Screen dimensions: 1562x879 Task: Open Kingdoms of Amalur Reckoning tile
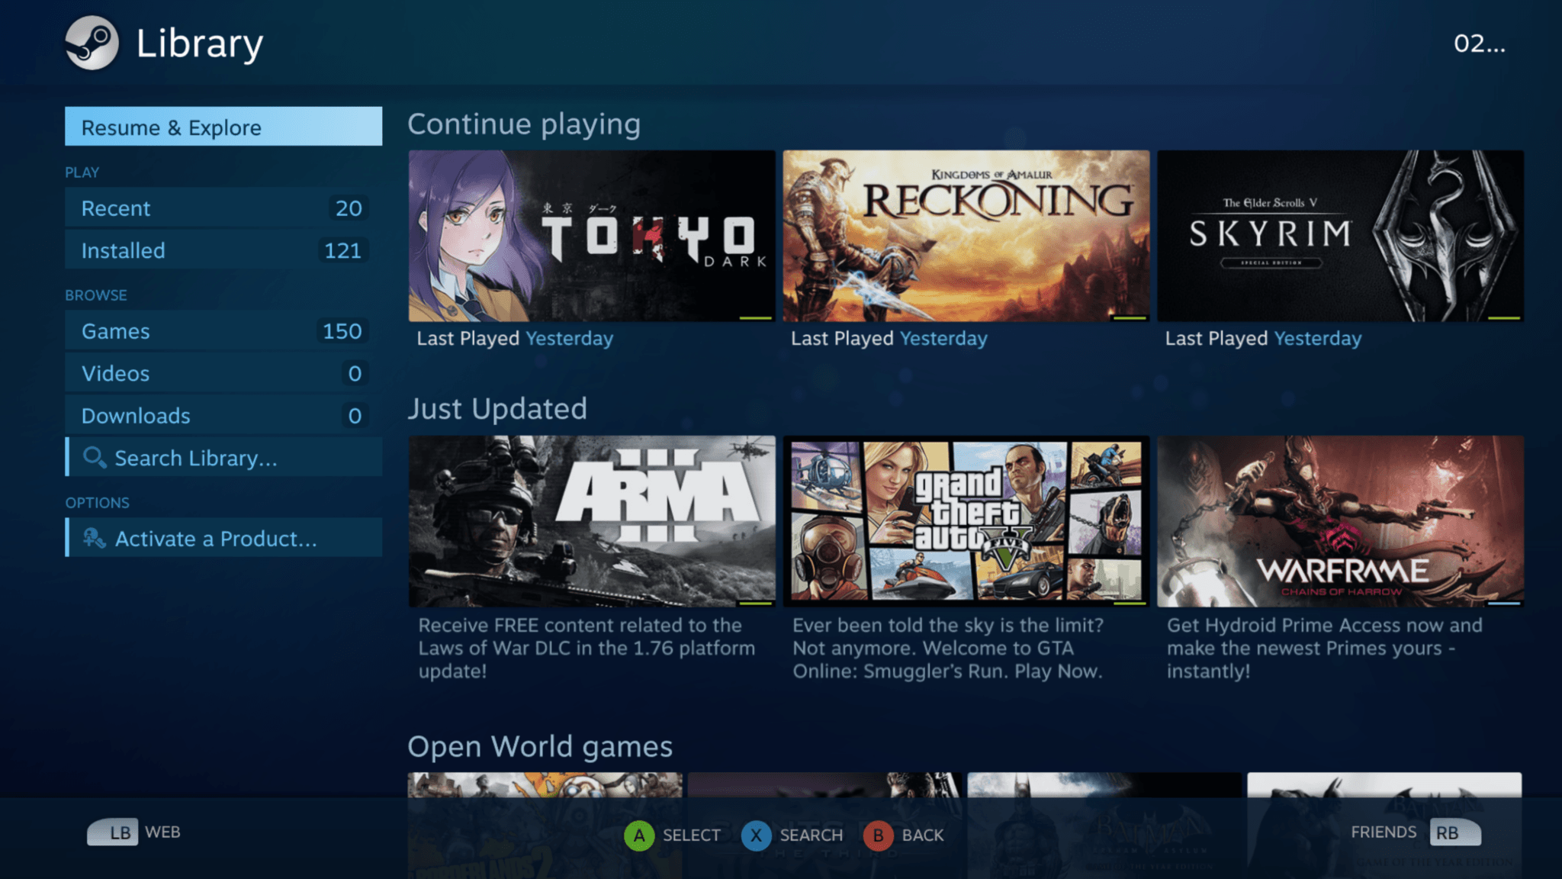pos(966,236)
